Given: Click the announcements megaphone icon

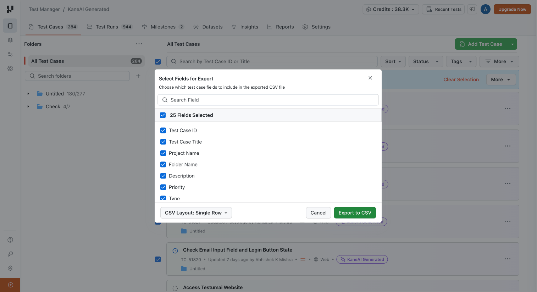Looking at the screenshot, I should tap(472, 9).
